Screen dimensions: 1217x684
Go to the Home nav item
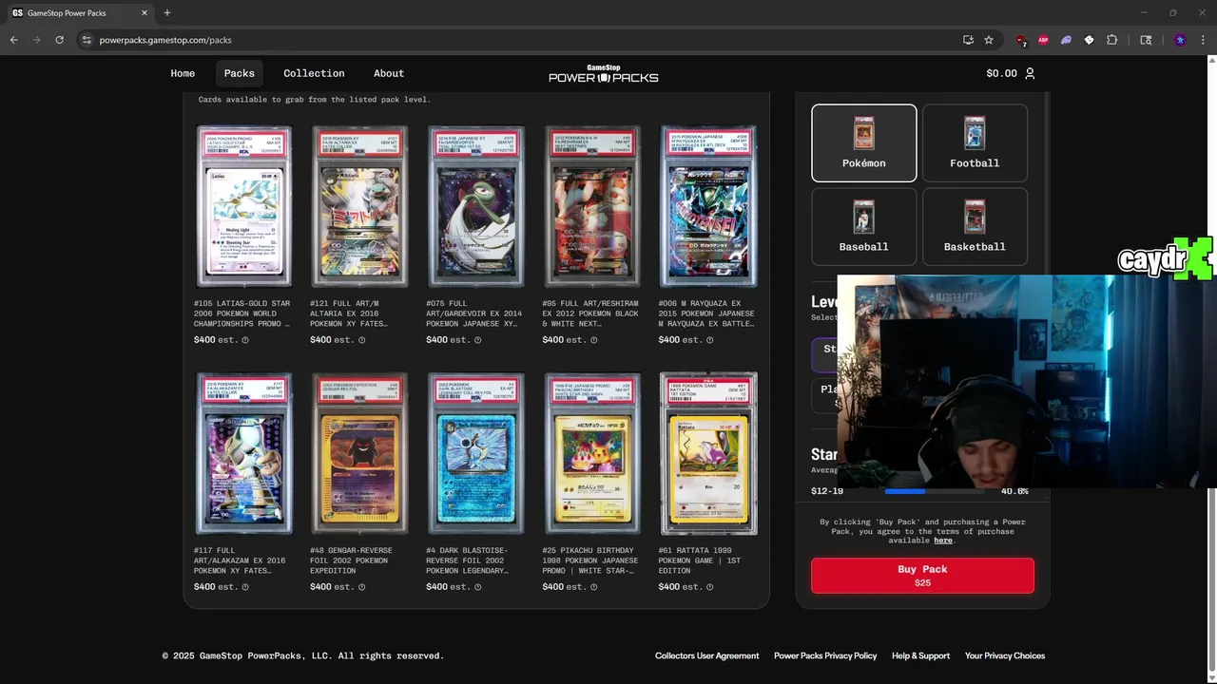point(183,73)
